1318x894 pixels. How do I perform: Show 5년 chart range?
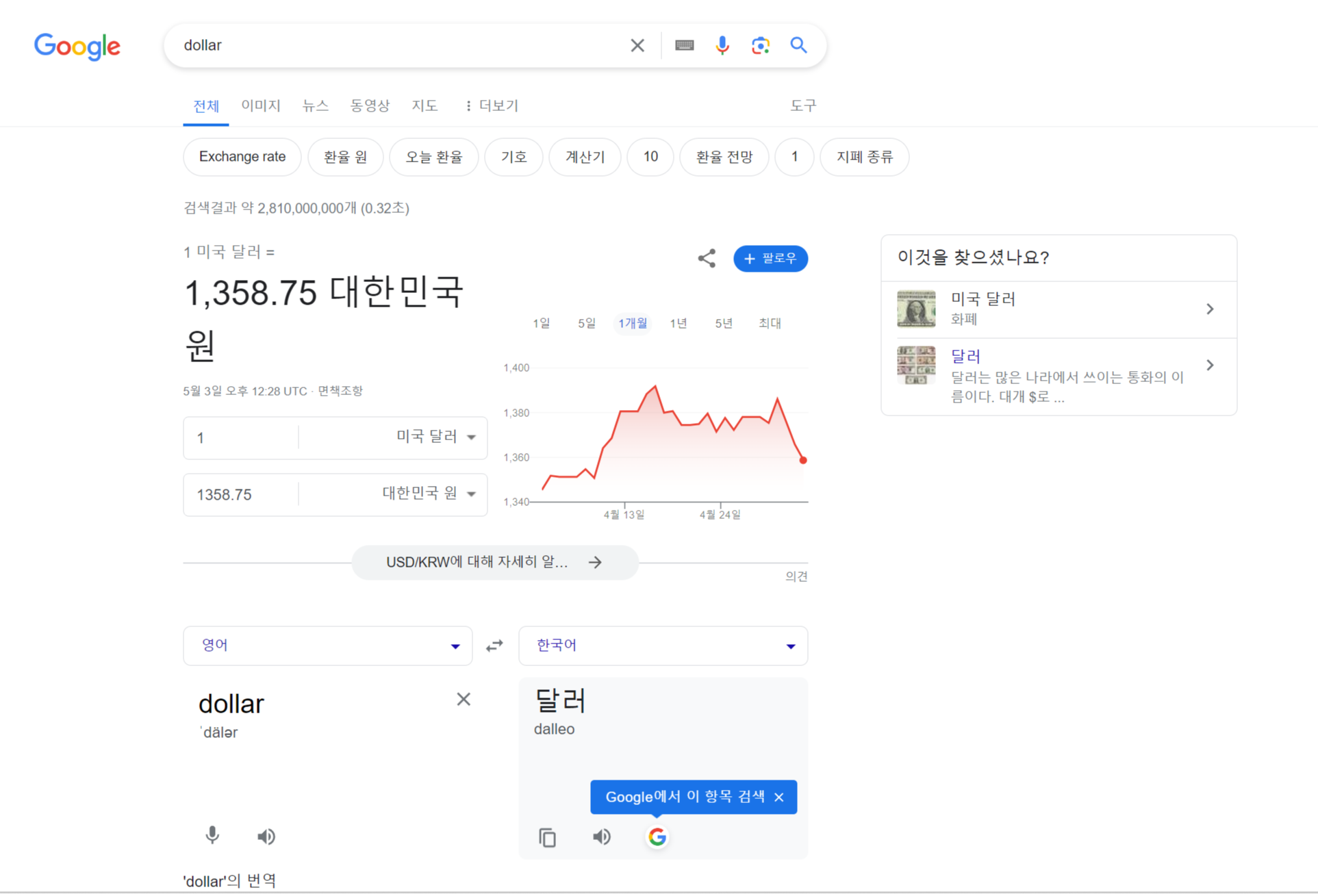(x=724, y=323)
